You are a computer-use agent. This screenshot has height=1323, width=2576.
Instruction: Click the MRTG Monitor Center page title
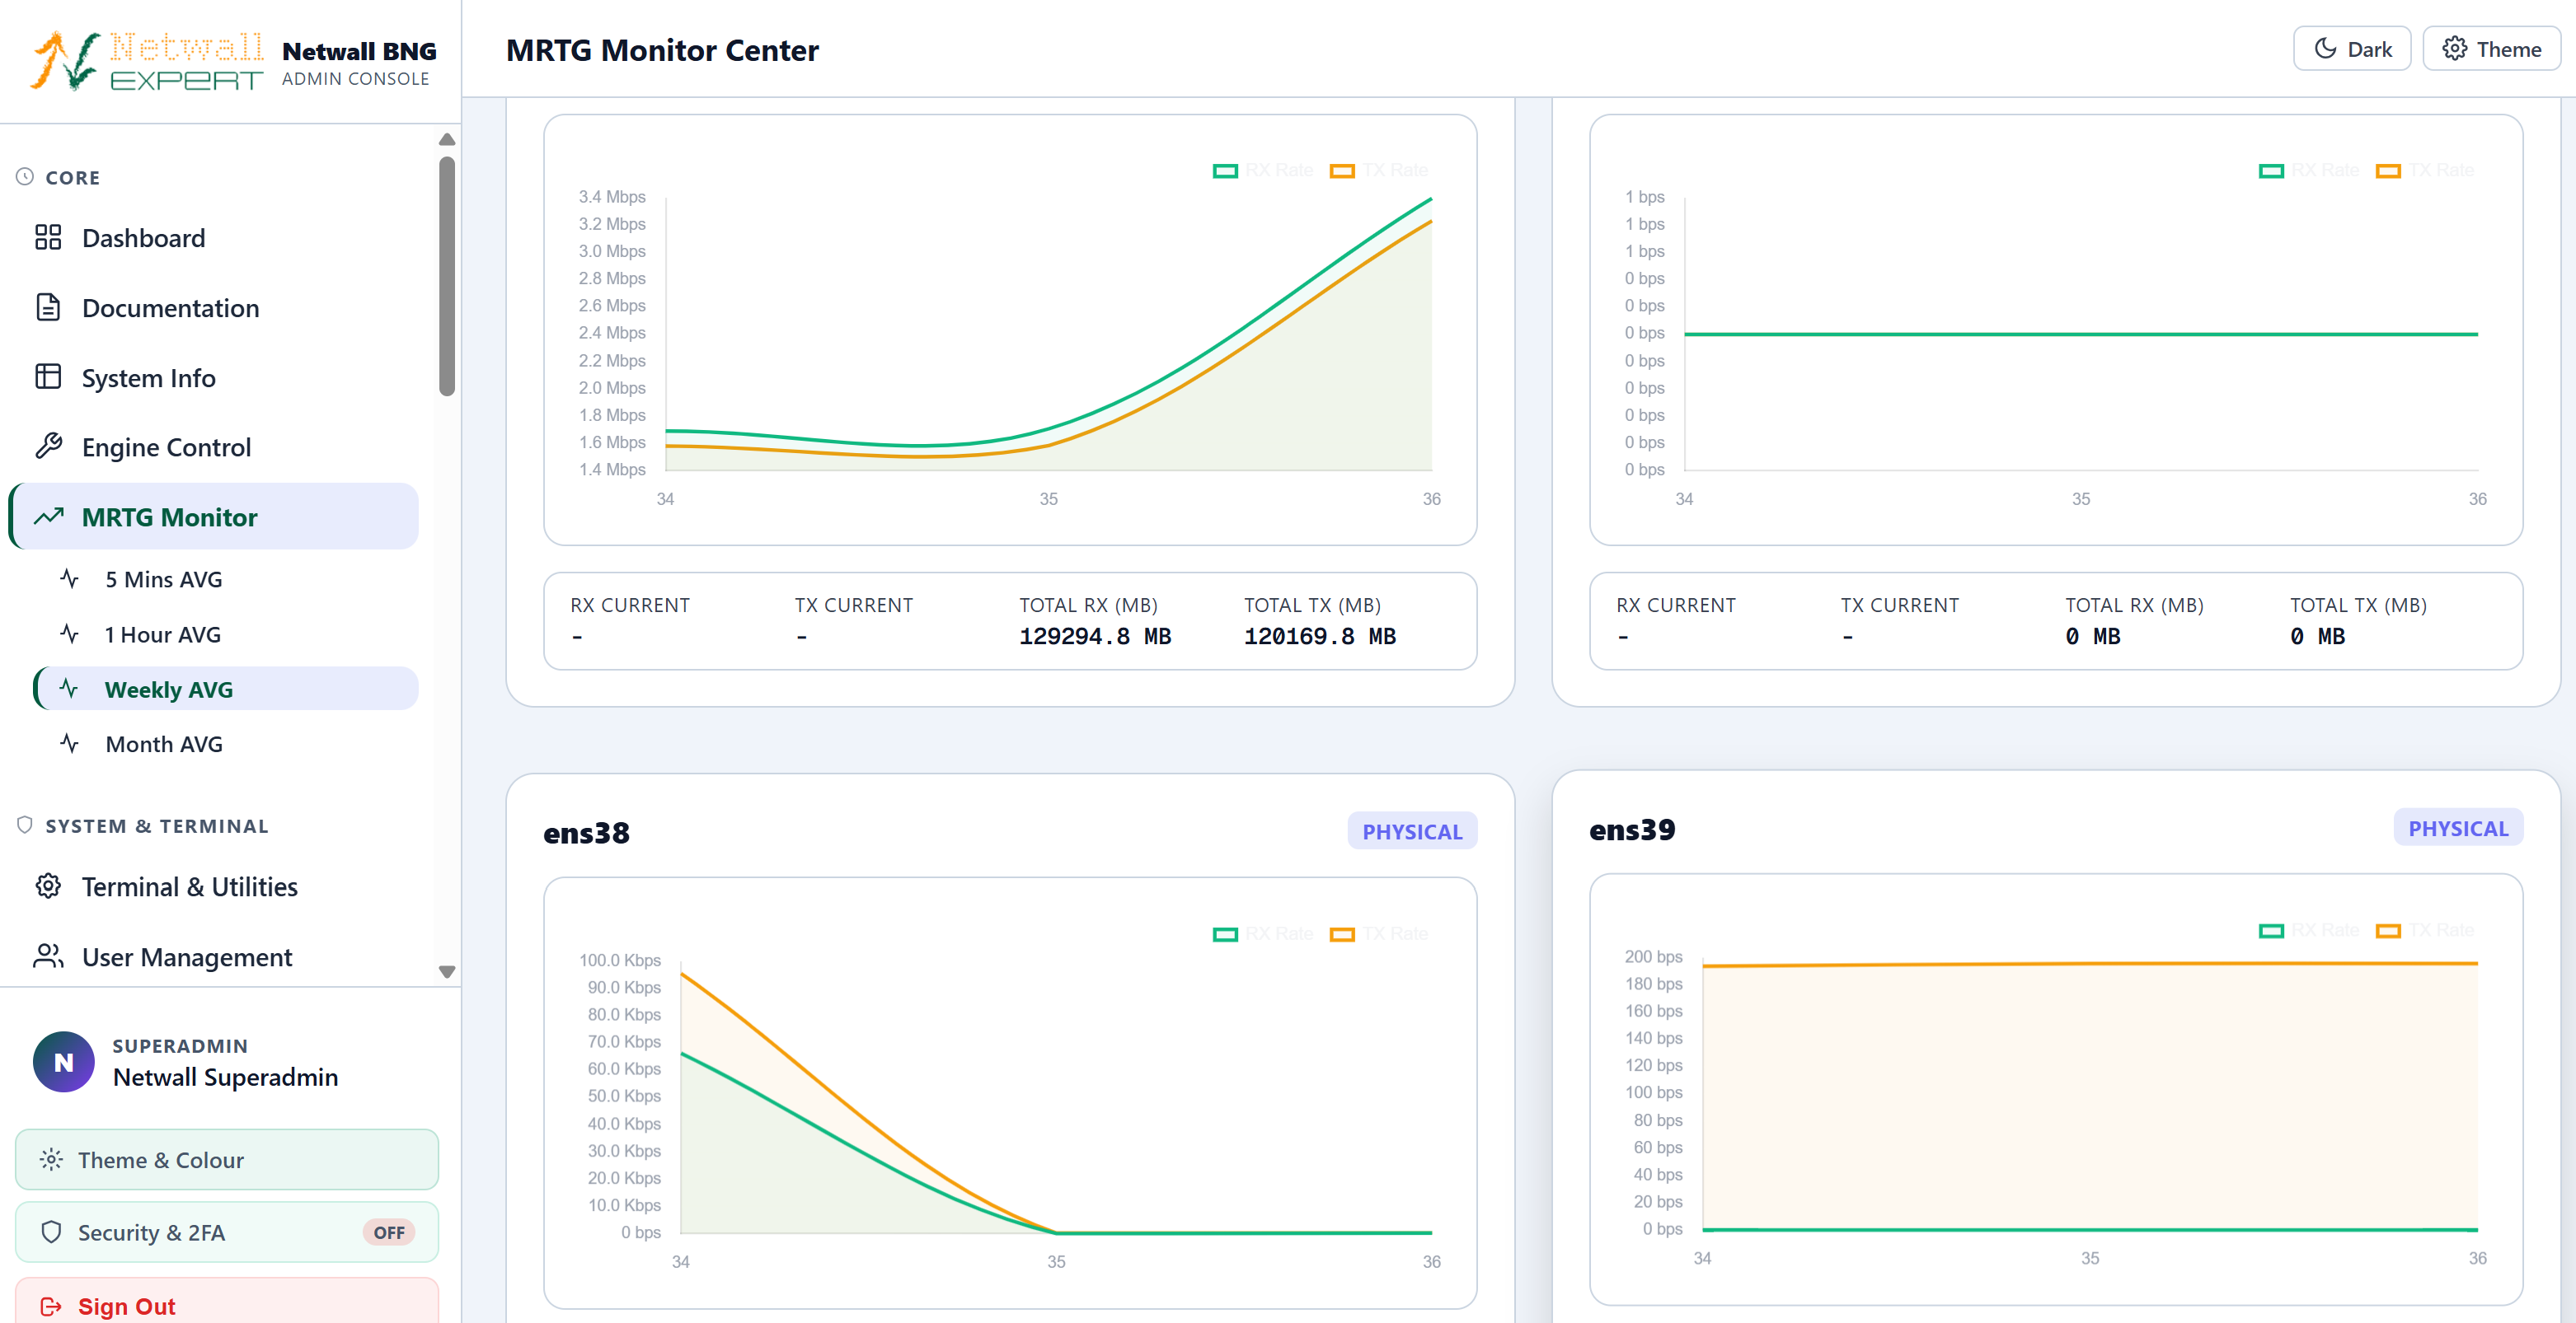pos(662,50)
